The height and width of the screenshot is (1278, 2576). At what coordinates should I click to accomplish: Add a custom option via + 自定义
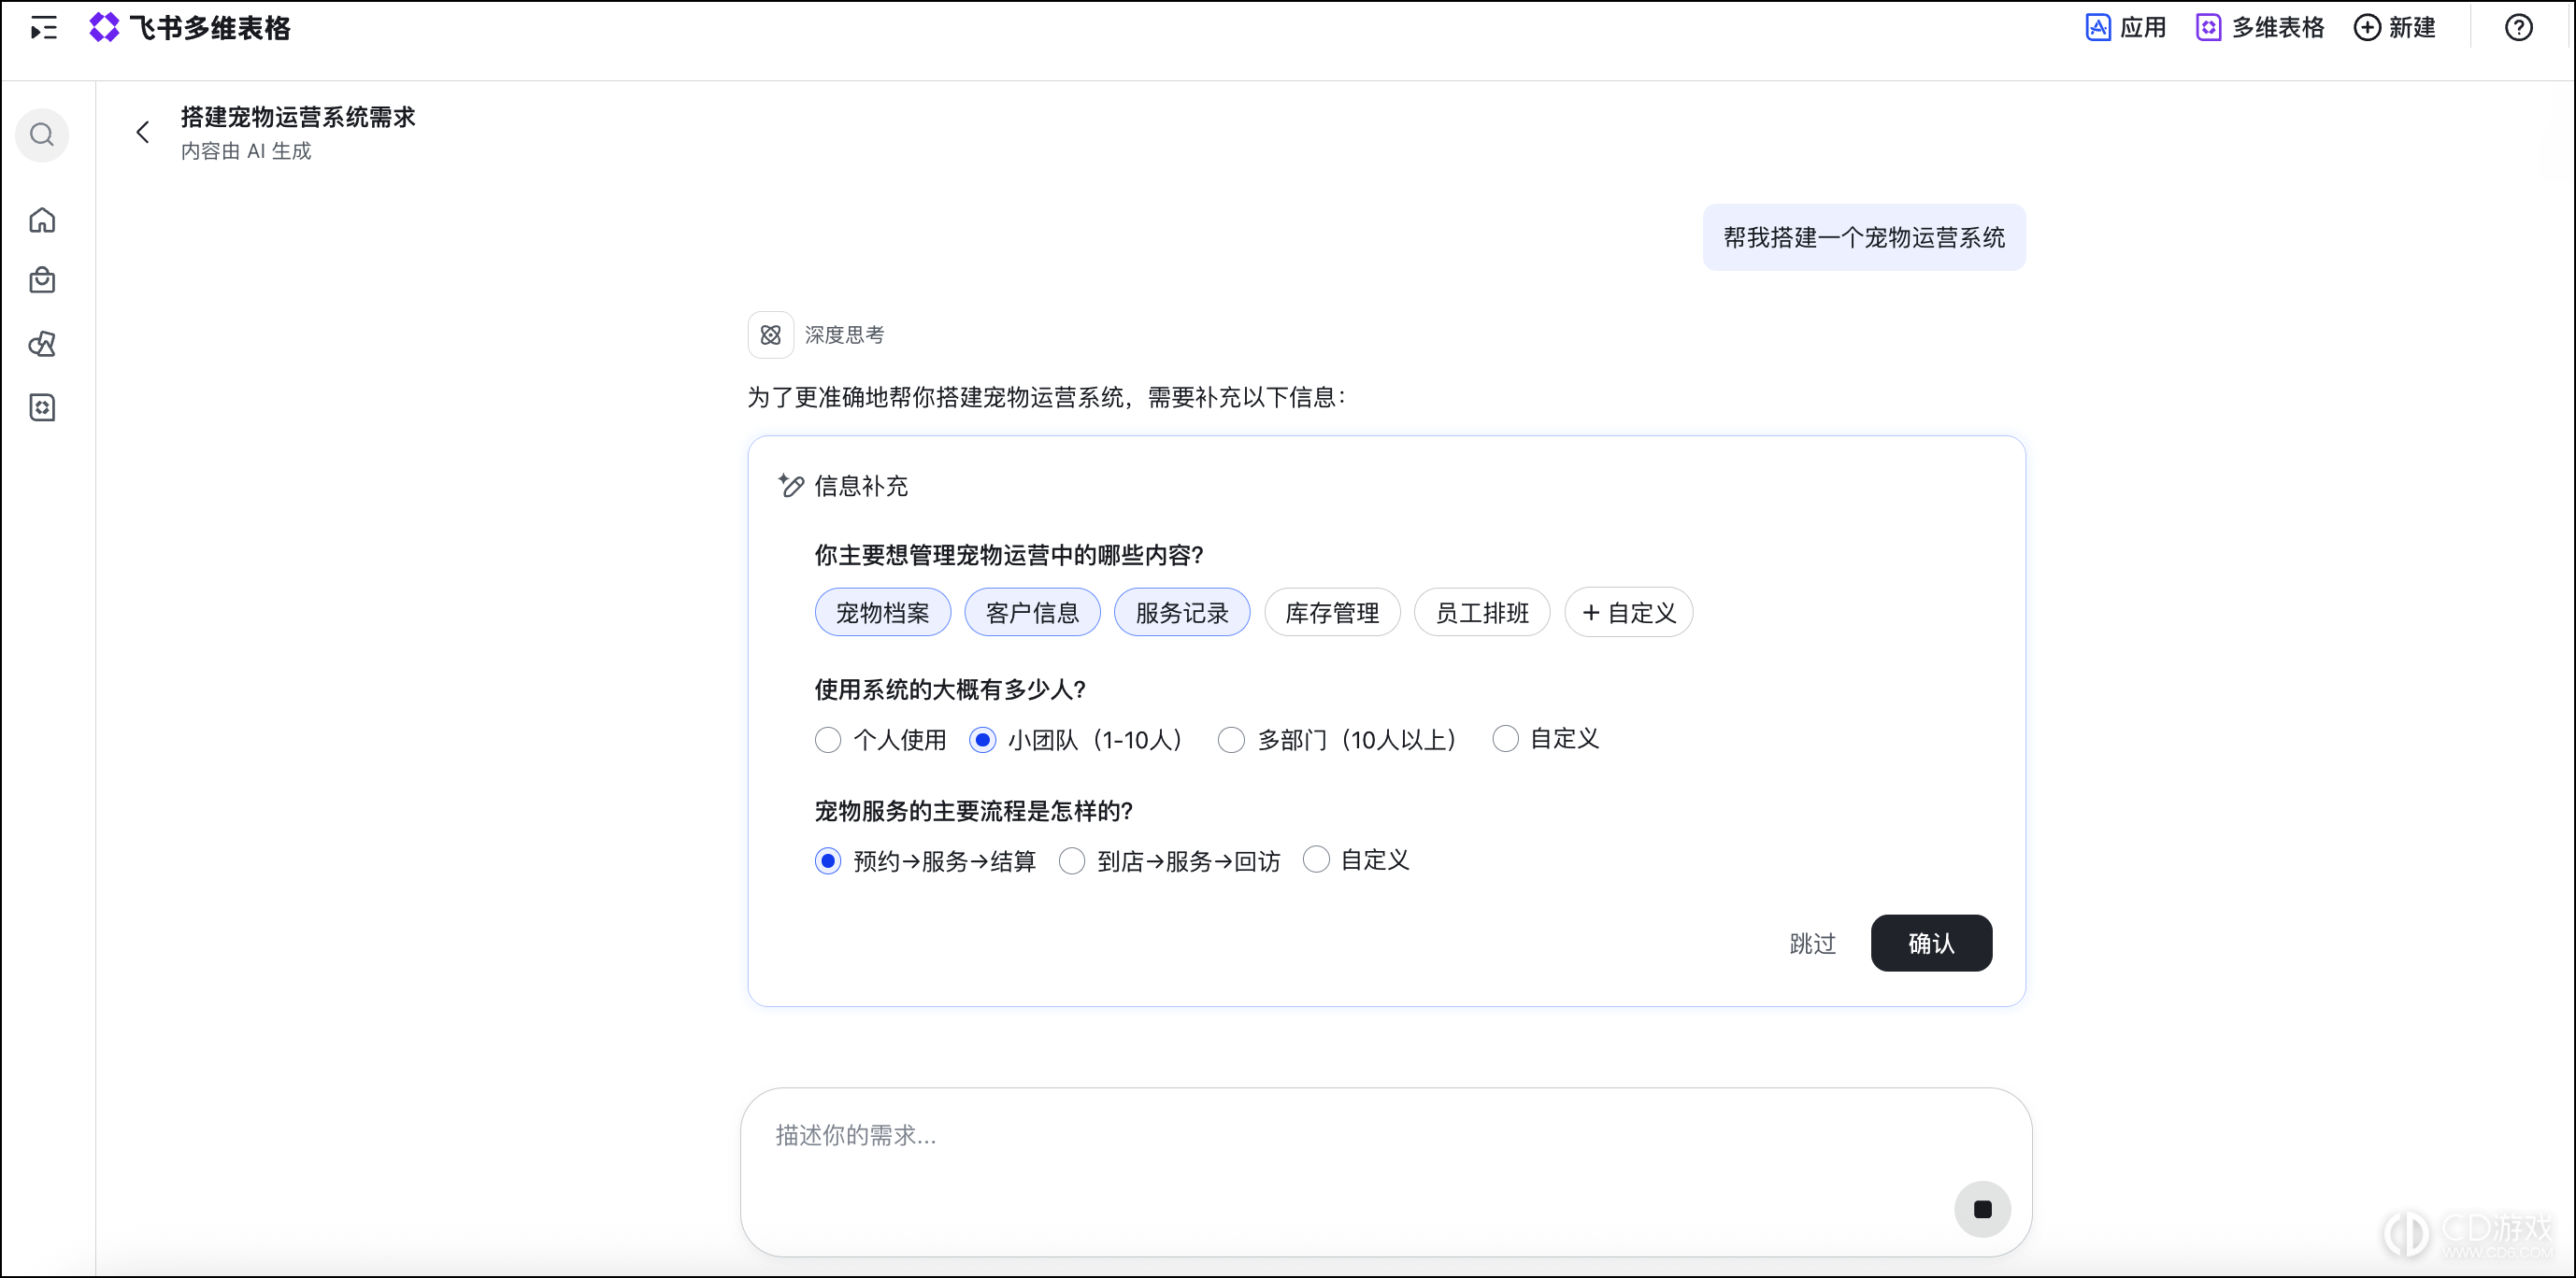coord(1628,613)
